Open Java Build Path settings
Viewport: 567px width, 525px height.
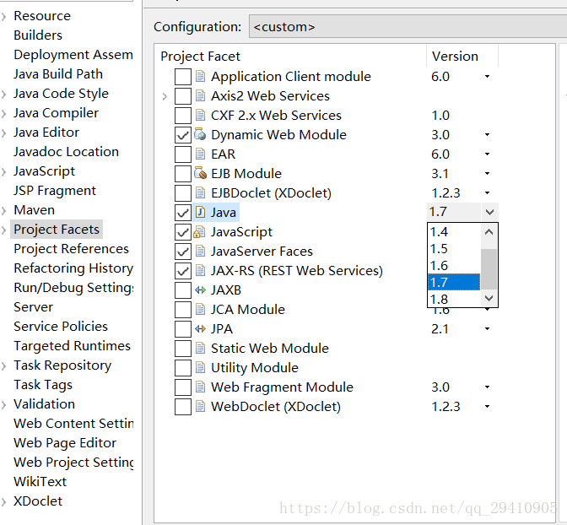[58, 73]
